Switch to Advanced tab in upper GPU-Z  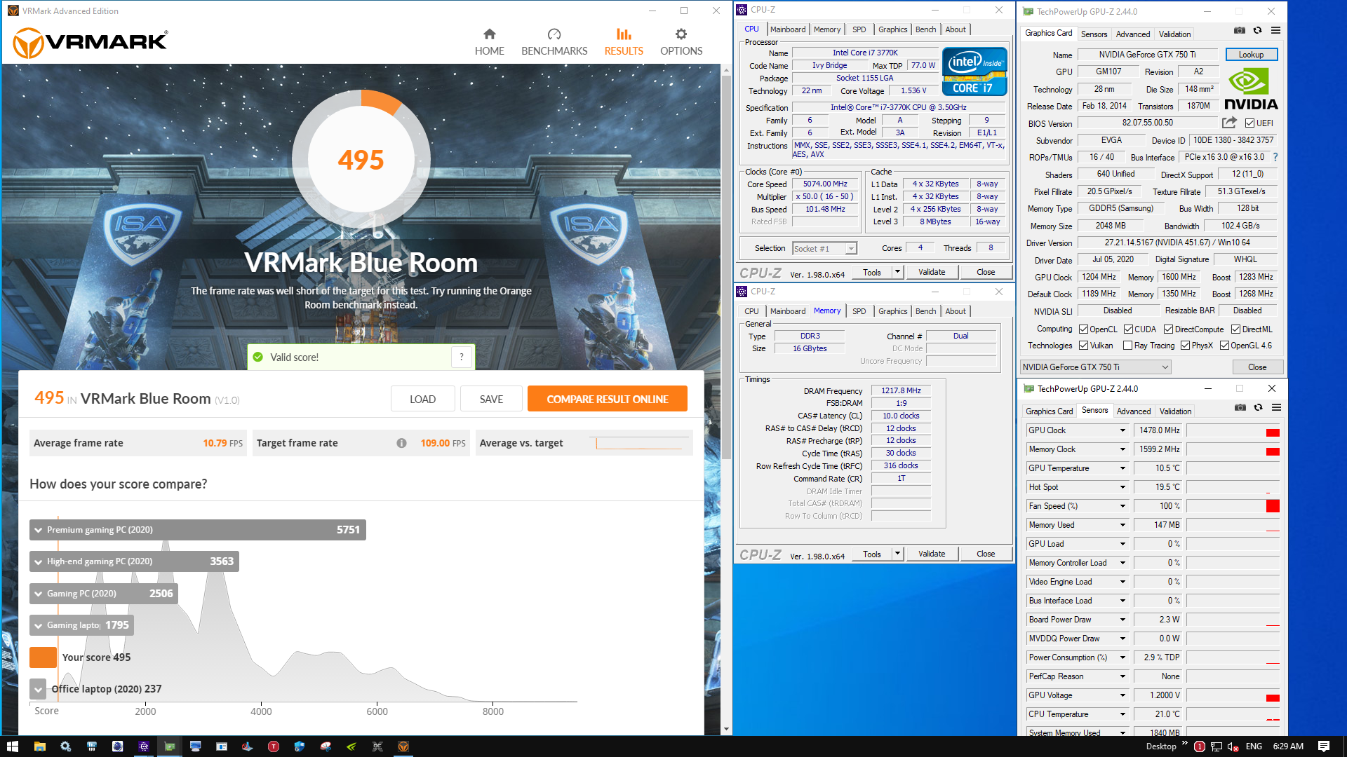point(1133,34)
